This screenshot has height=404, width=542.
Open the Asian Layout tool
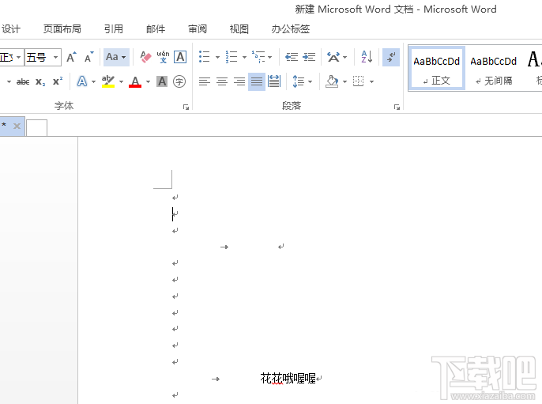[333, 57]
